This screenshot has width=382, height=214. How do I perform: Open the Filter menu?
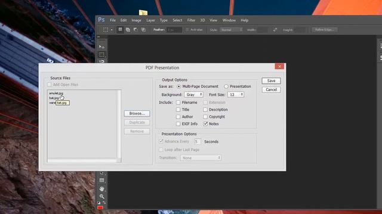(x=191, y=20)
